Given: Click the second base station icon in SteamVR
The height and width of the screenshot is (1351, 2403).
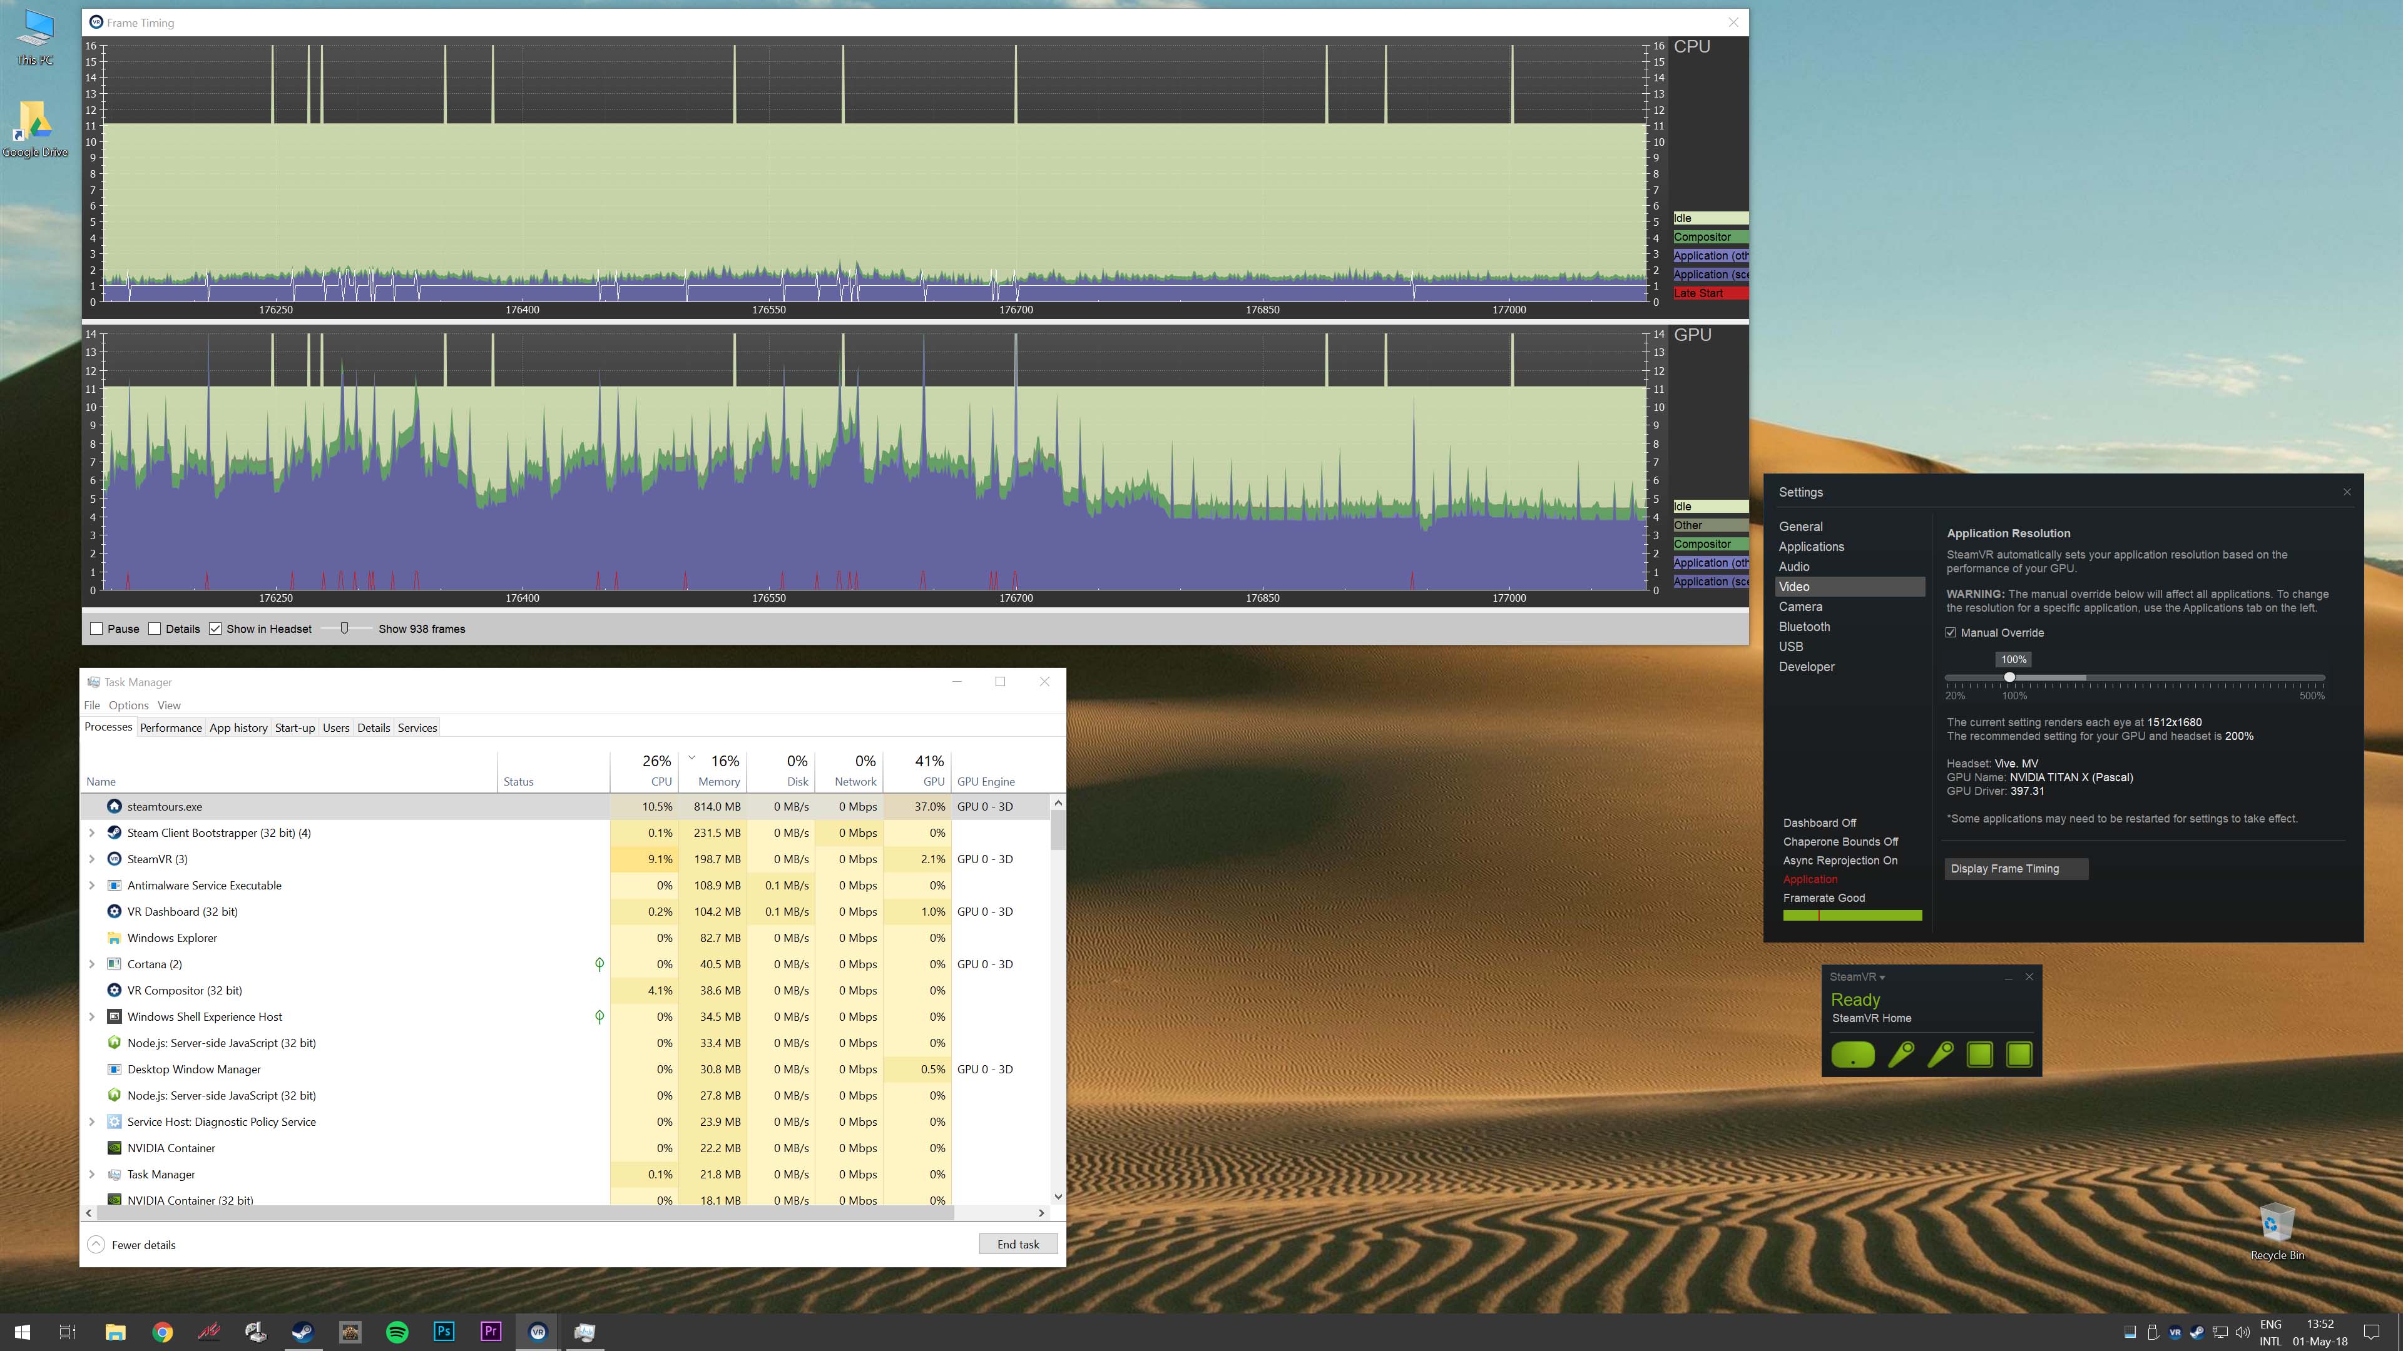Looking at the screenshot, I should (x=2019, y=1055).
